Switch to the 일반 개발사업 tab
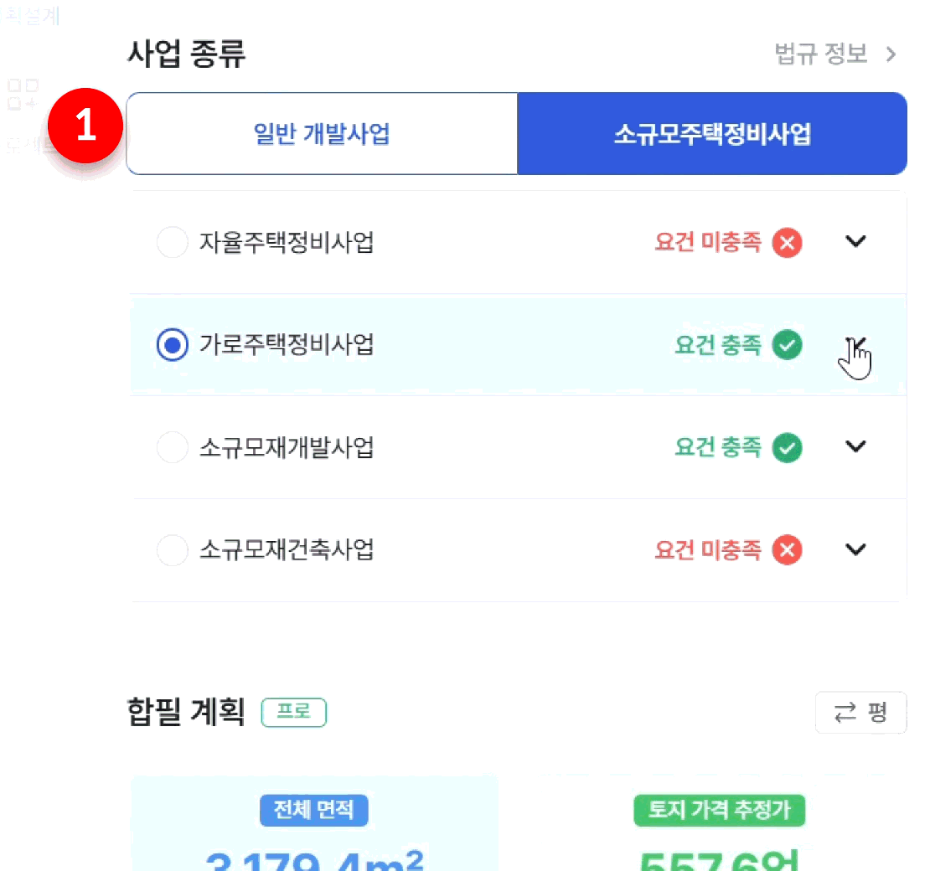 click(322, 134)
